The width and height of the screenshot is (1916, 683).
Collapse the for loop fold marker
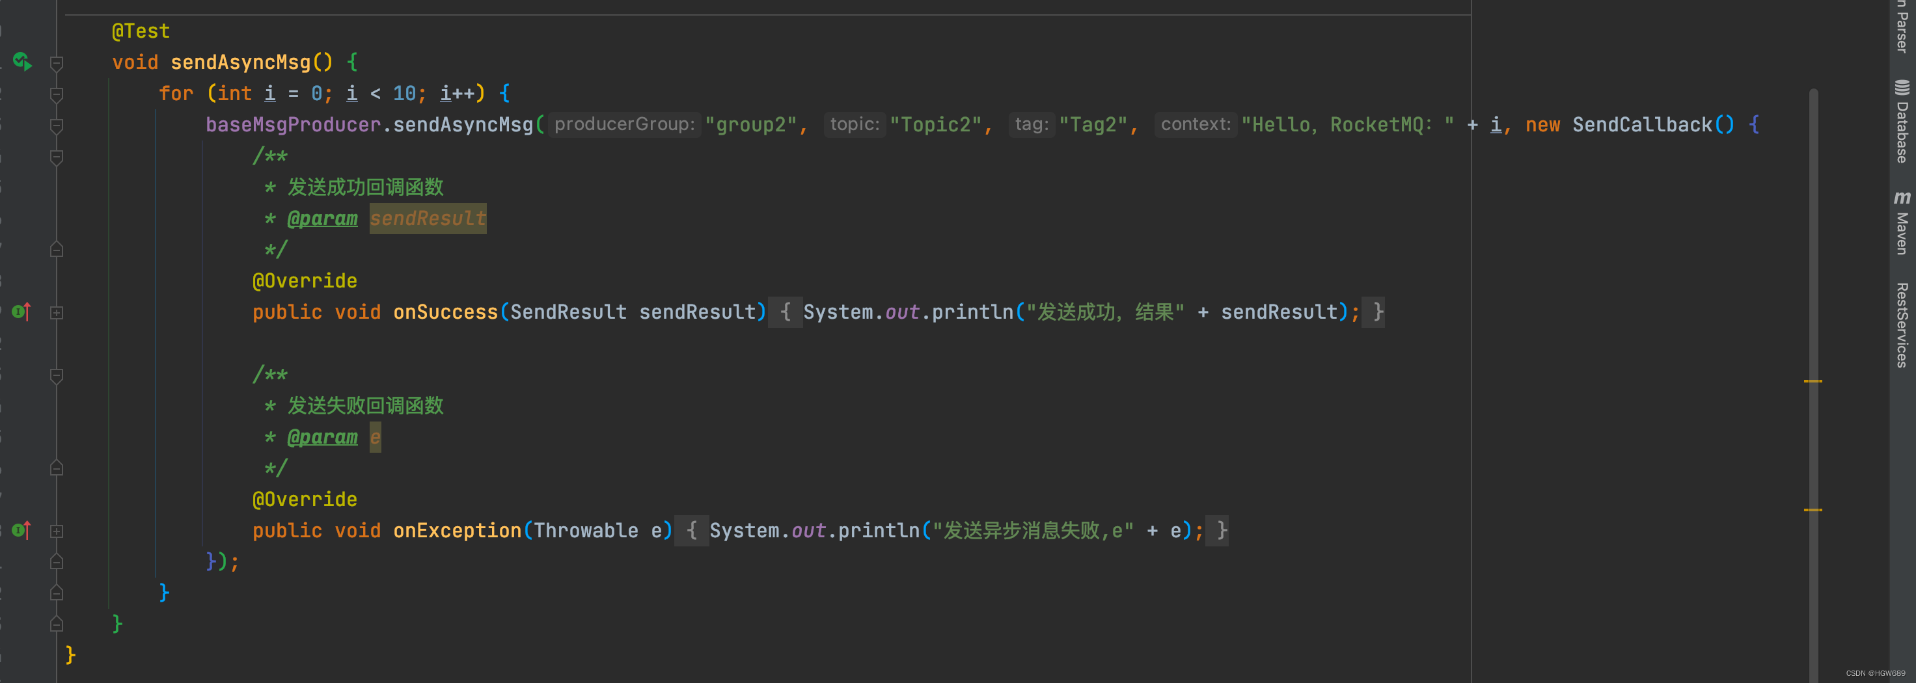[57, 94]
